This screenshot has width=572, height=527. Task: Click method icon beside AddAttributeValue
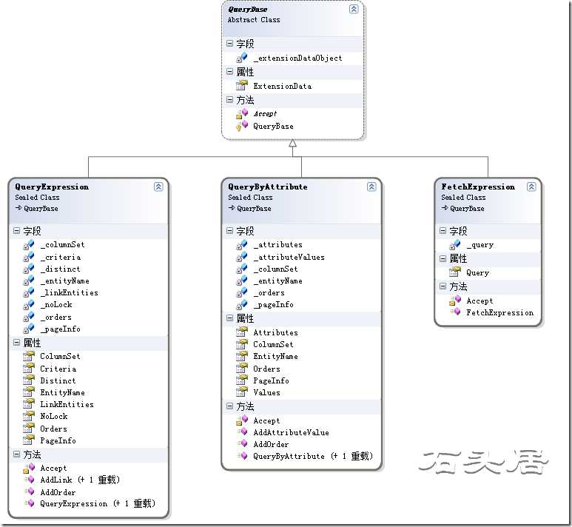click(x=242, y=432)
